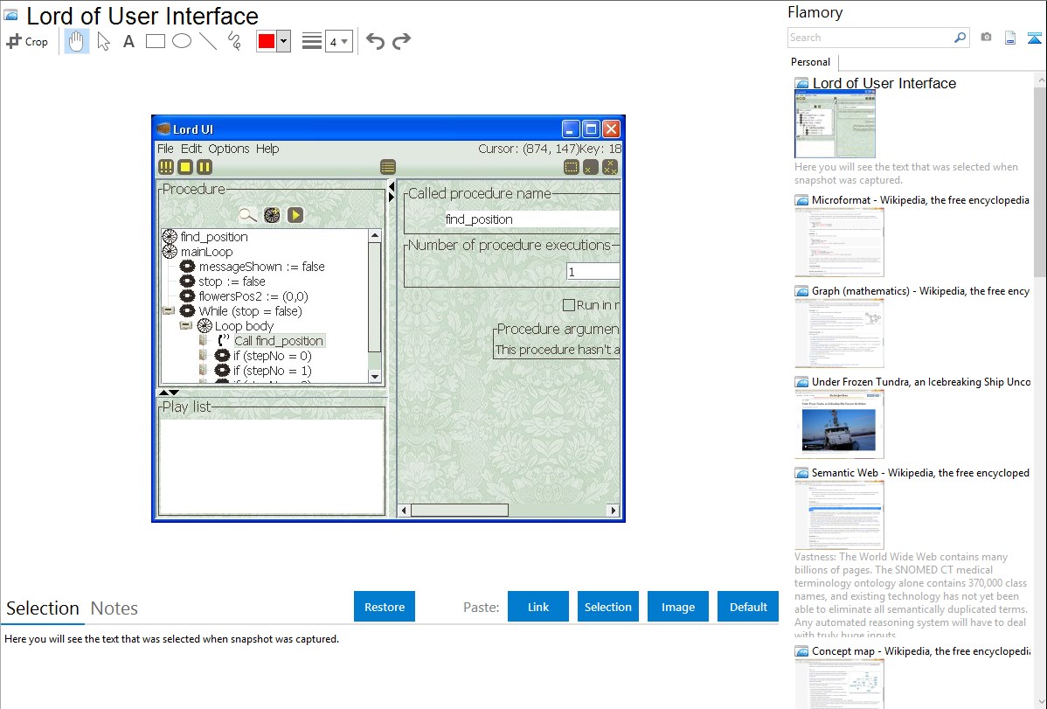This screenshot has height=709, width=1047.
Task: Click the search magnifier icon
Action: (960, 38)
